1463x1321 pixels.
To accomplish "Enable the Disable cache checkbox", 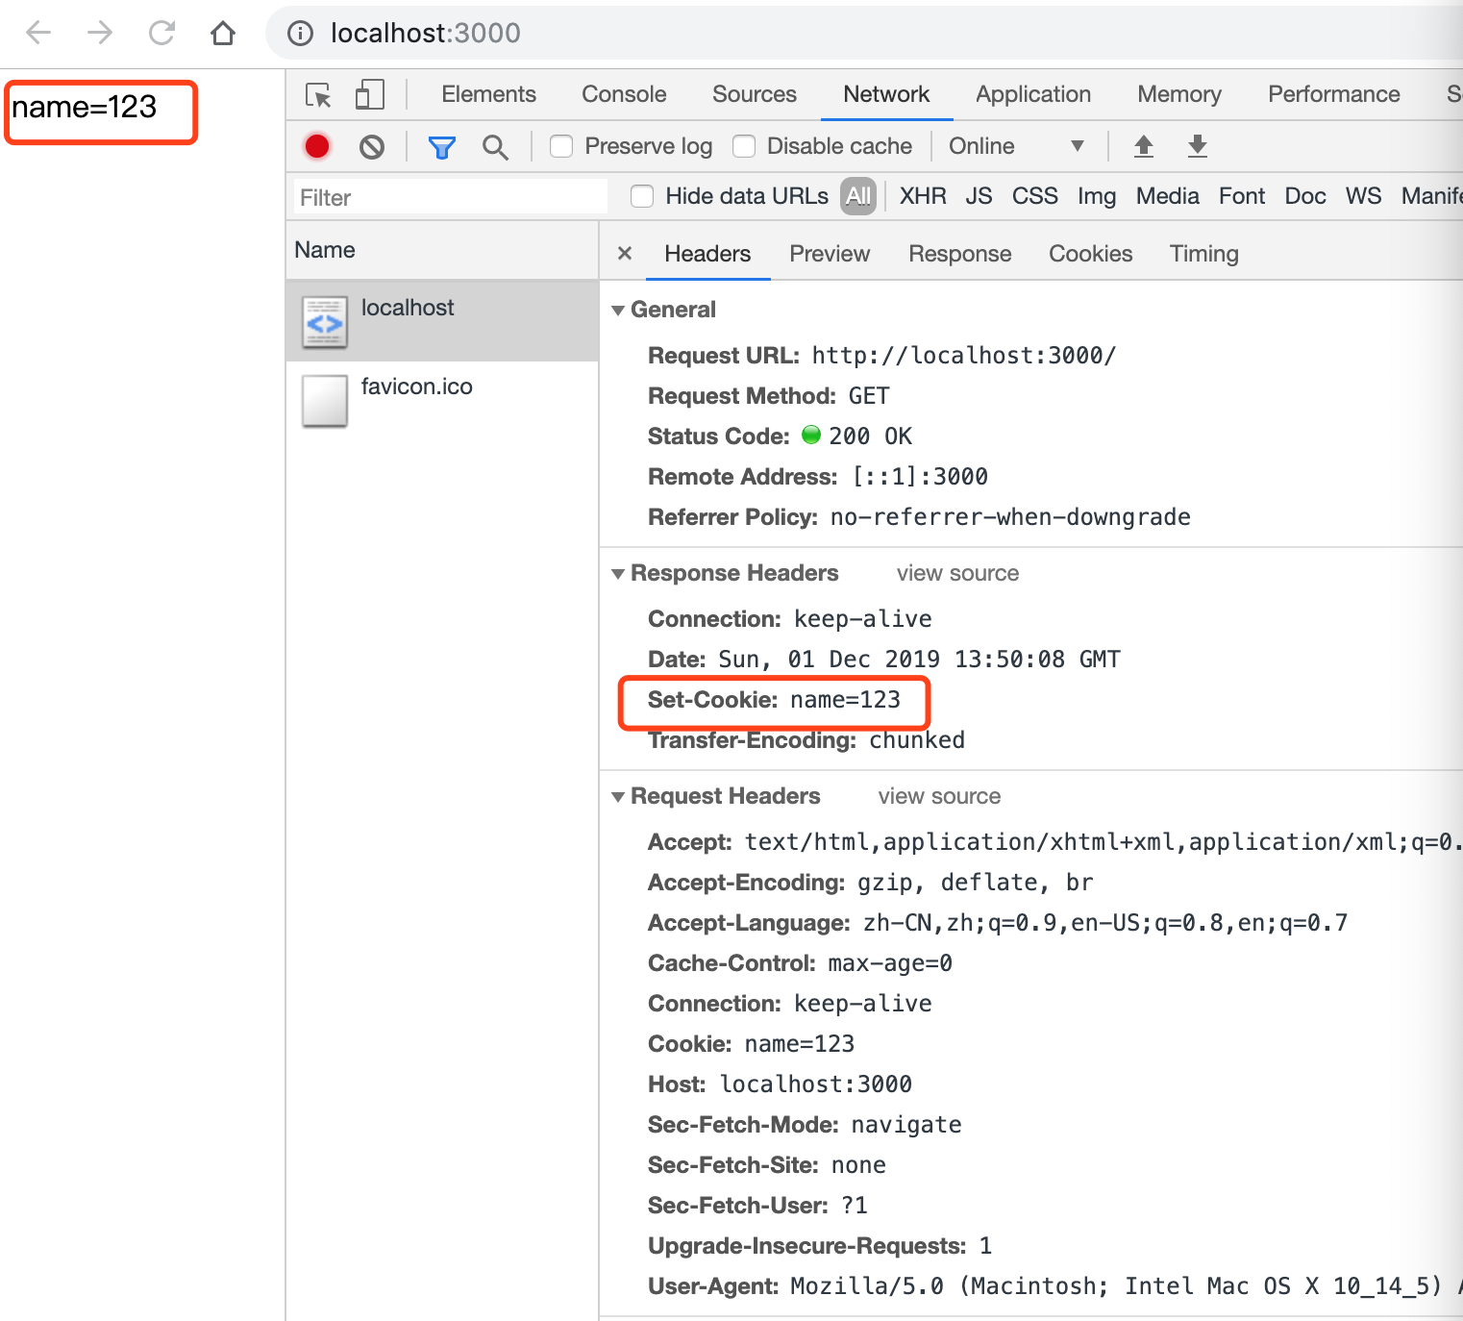I will point(744,146).
